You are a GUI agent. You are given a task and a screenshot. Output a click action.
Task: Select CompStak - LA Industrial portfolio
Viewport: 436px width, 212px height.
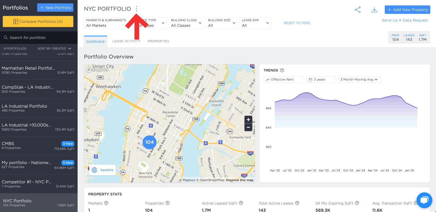click(x=39, y=89)
